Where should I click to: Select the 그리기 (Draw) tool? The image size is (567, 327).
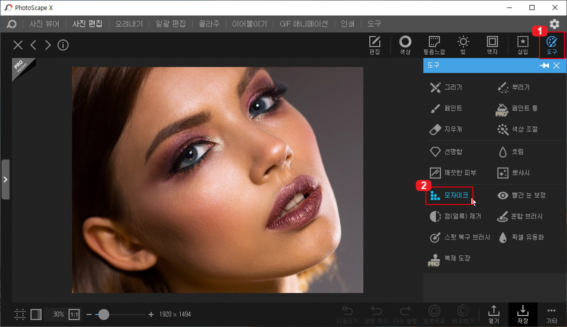pos(446,87)
